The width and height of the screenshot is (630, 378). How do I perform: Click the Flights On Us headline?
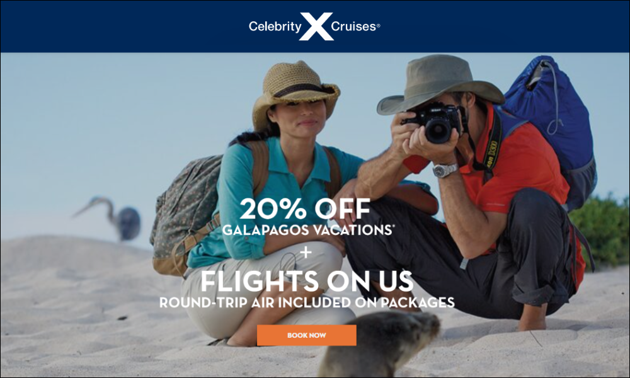pos(307,281)
